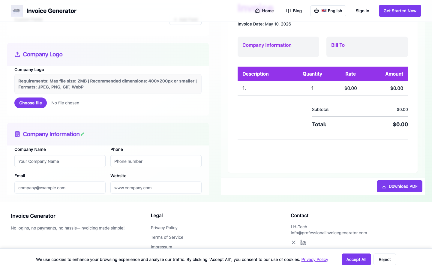432x270 pixels.
Task: Accept all cookies
Action: pos(356,259)
